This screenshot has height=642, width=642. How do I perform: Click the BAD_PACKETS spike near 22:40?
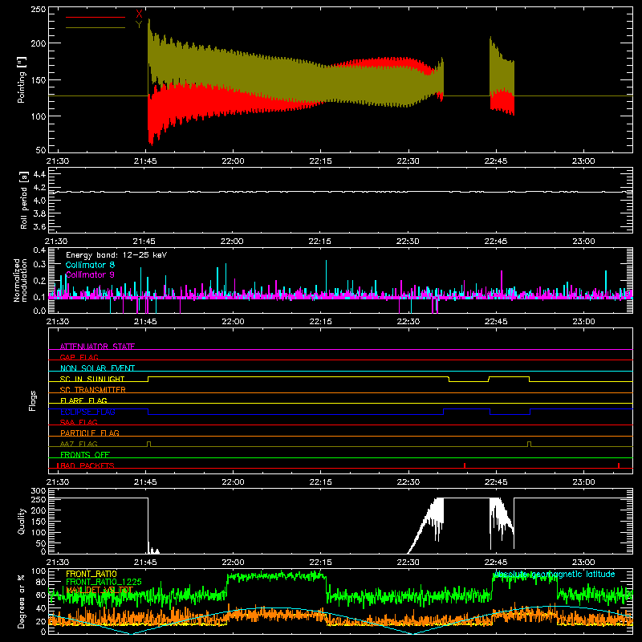465,465
